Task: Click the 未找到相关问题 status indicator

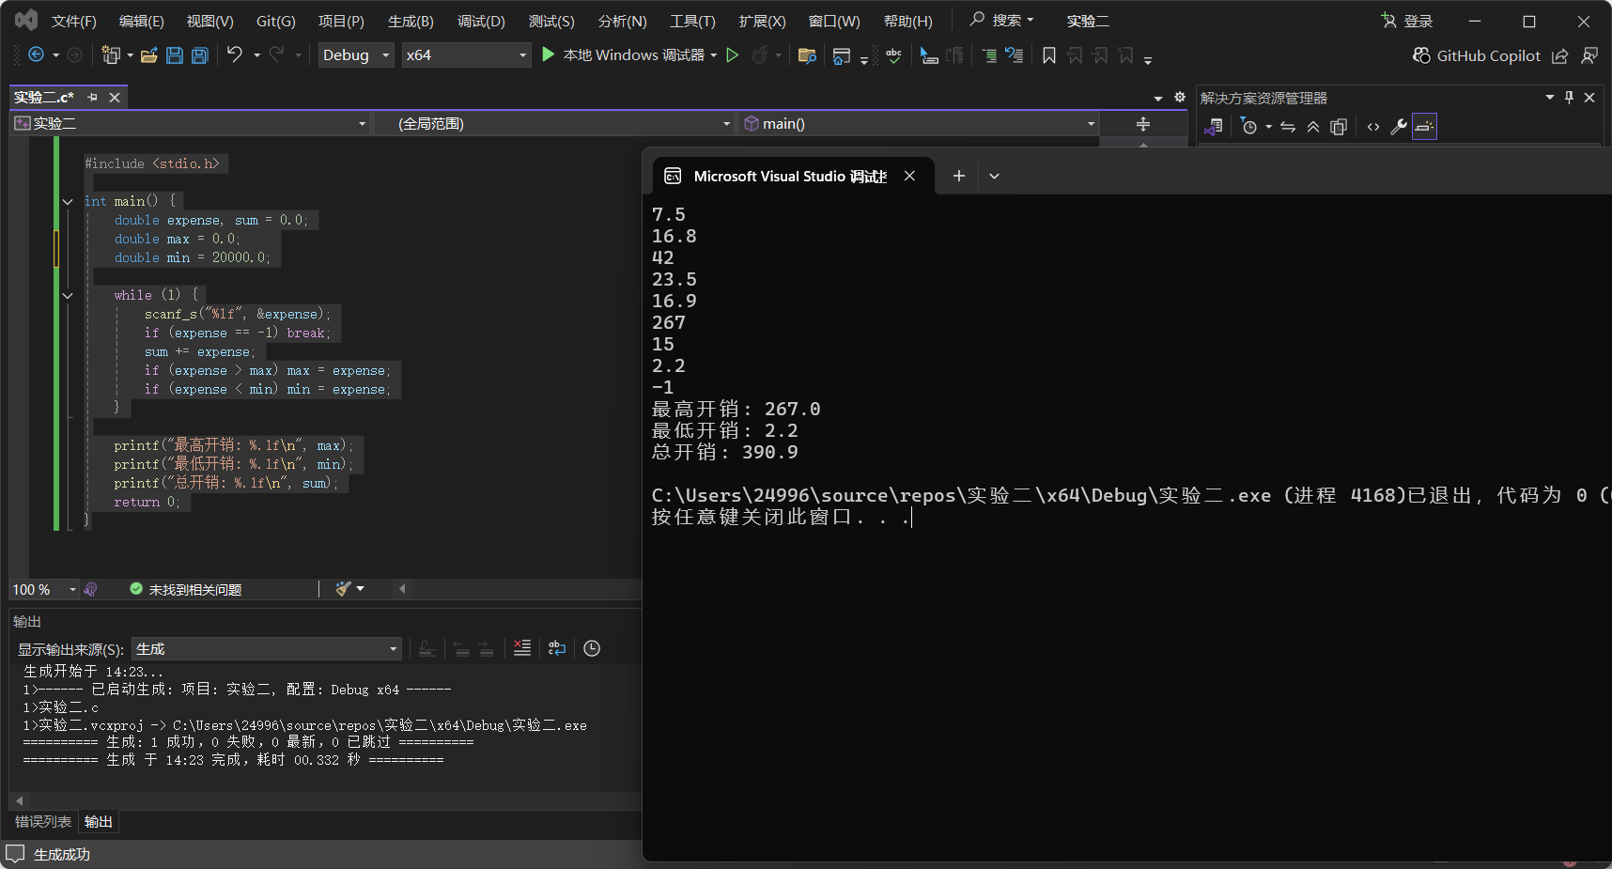Action: [186, 589]
